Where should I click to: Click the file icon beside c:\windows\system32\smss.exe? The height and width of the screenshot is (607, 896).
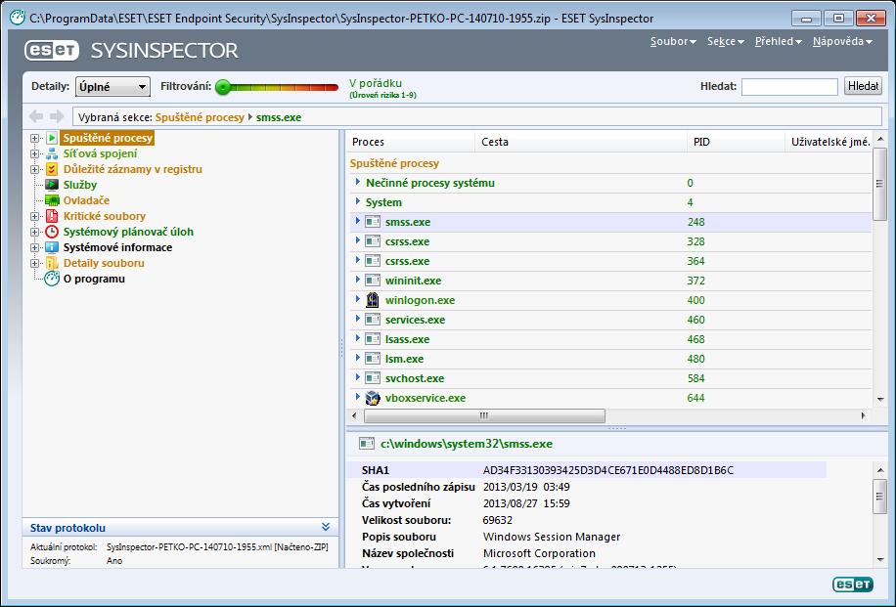pyautogui.click(x=366, y=444)
